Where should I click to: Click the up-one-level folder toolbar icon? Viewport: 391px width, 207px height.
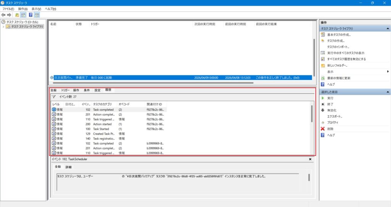[x=17, y=15]
